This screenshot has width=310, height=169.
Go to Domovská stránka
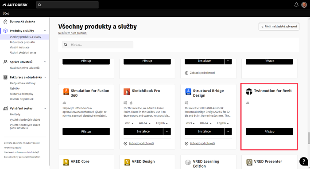[22, 21]
